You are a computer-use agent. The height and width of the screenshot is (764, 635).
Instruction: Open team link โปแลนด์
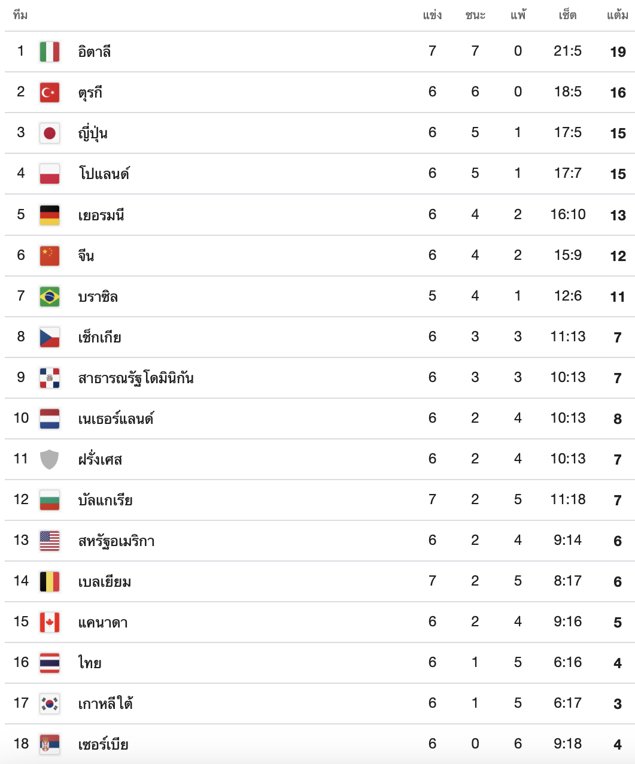pos(104,174)
